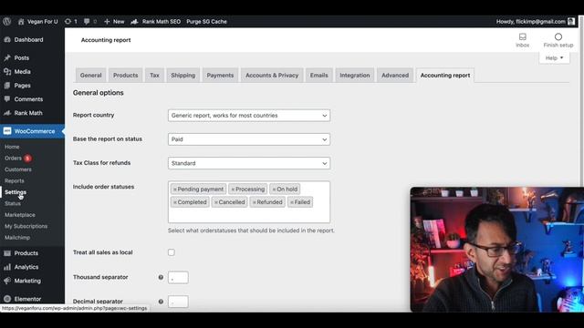Screen dimensions: 584x328
Task: Open the Shipping tab
Action: (x=182, y=75)
